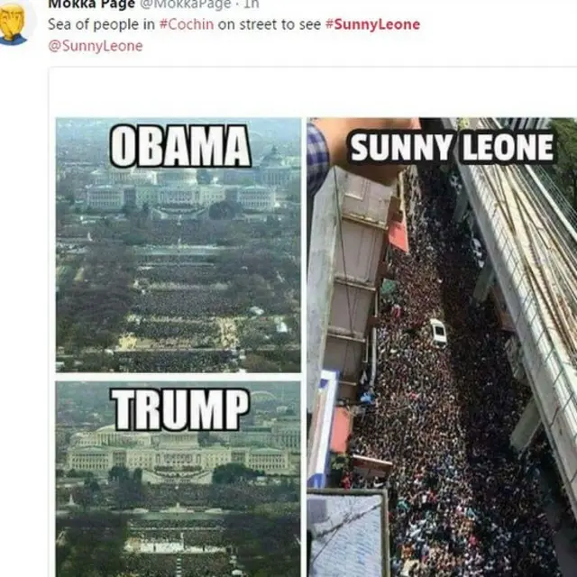The width and height of the screenshot is (577, 577).
Task: Open the #Cochin hashtag
Action: tap(186, 24)
